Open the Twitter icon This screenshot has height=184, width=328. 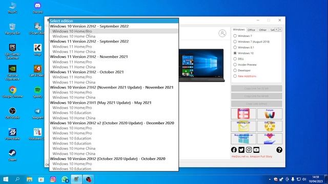click(x=241, y=150)
